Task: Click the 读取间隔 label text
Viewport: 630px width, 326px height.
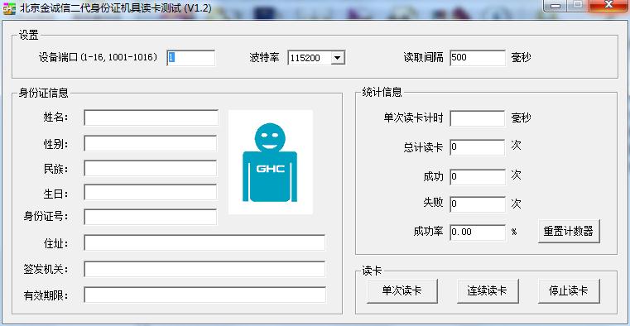Action: click(424, 58)
